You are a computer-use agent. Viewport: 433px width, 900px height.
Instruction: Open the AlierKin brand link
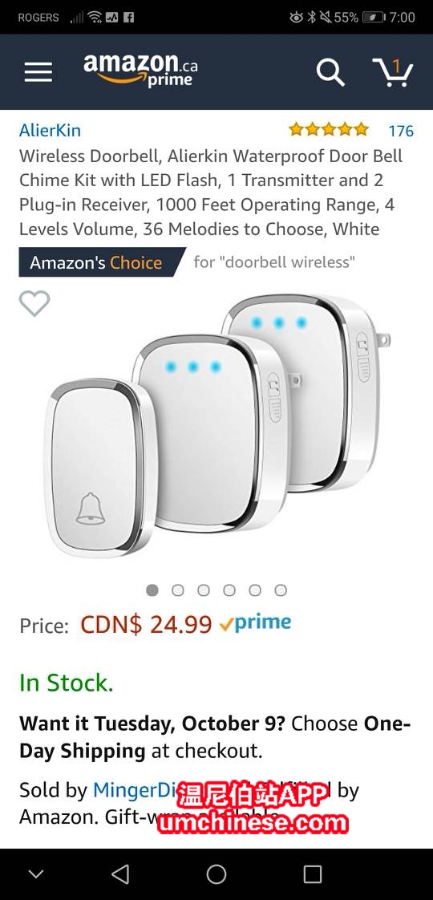[x=50, y=130]
